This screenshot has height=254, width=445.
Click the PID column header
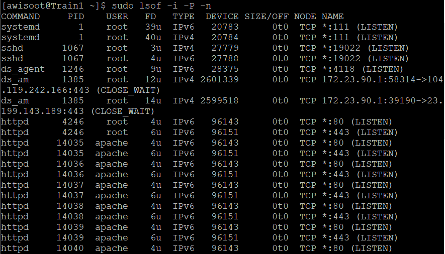(76, 17)
